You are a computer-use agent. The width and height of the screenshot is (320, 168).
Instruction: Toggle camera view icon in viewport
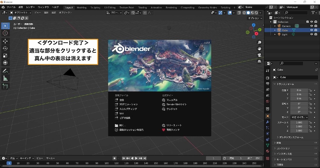[x=260, y=55]
